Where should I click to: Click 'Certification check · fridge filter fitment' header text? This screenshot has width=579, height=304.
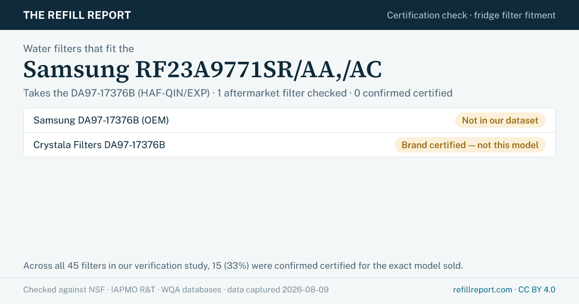point(471,15)
